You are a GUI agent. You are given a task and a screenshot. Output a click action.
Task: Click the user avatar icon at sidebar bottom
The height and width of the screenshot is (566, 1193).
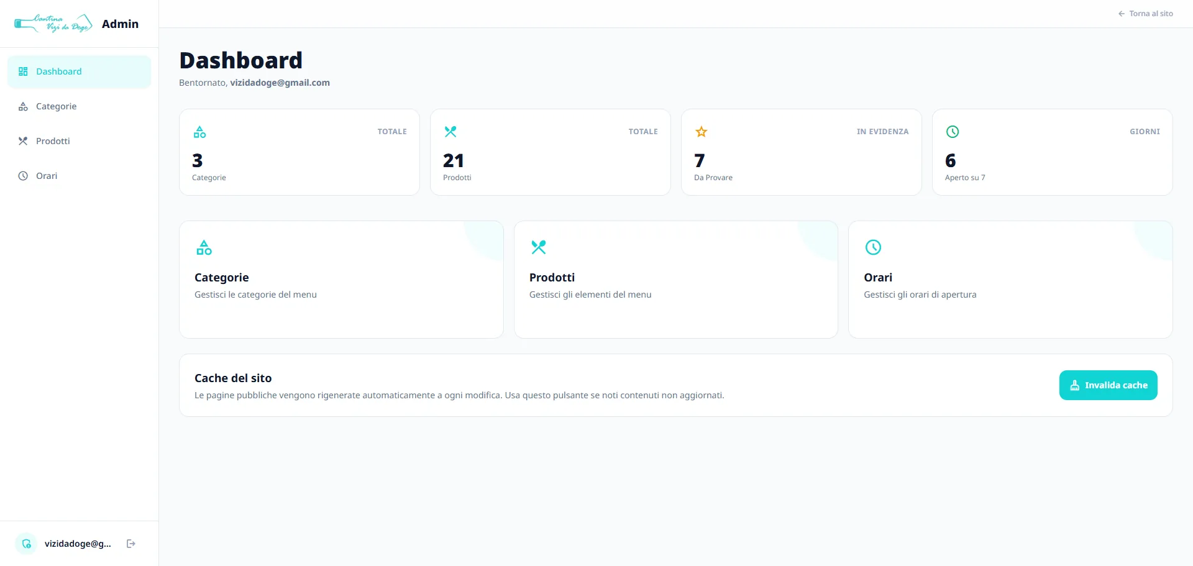click(x=26, y=544)
